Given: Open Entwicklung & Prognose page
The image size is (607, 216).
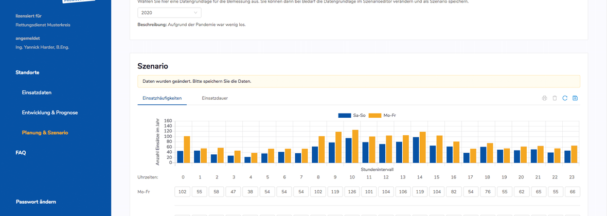Looking at the screenshot, I should 50,113.
